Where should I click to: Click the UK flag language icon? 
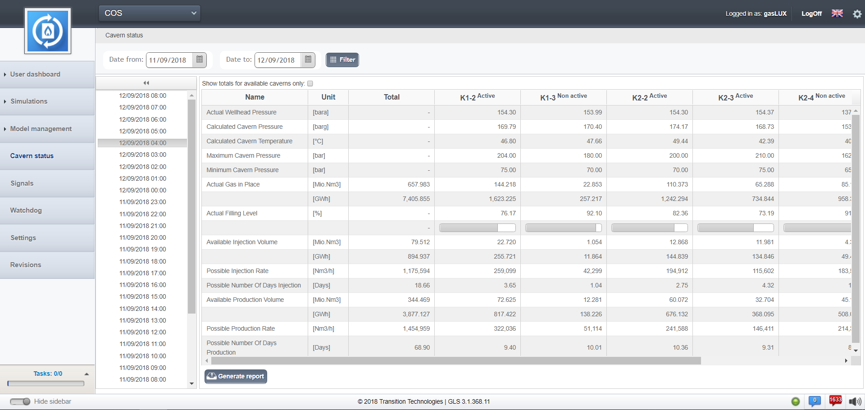click(x=837, y=14)
